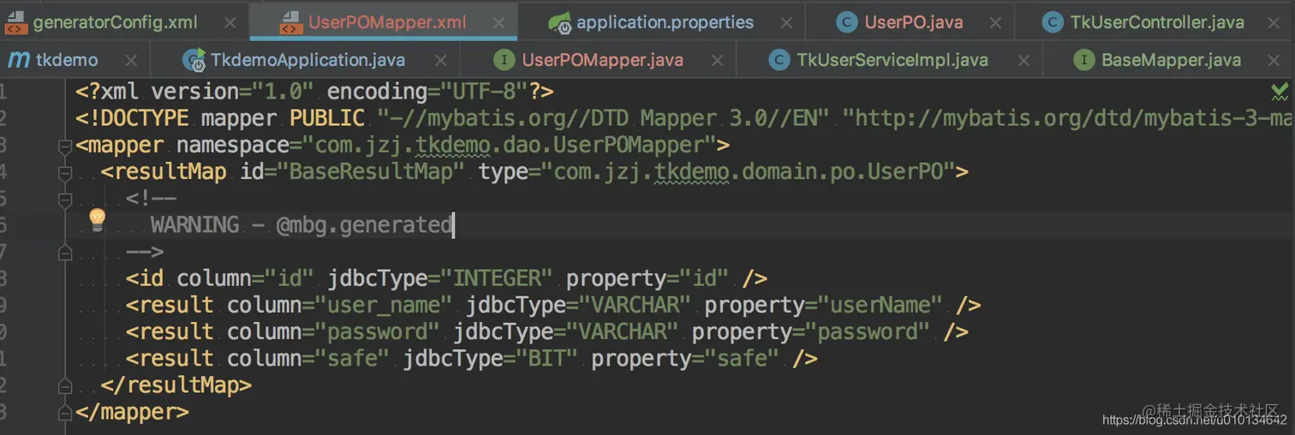Click the class icon on the TkUserController.java tab
Screen dimensions: 1295x435
1053,22
